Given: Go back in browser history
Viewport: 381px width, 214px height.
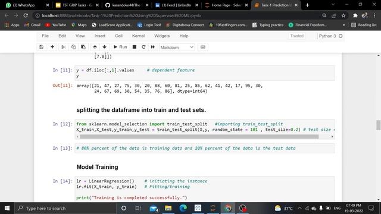Looking at the screenshot, I should 7,15.
